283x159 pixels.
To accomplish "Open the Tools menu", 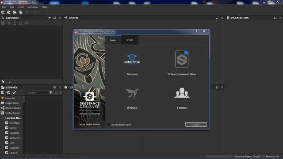I will pyautogui.click(x=21, y=7).
